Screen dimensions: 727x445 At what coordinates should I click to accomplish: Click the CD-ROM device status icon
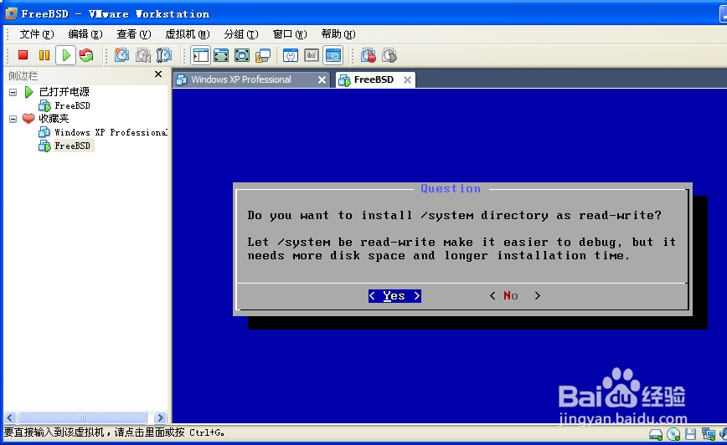673,434
